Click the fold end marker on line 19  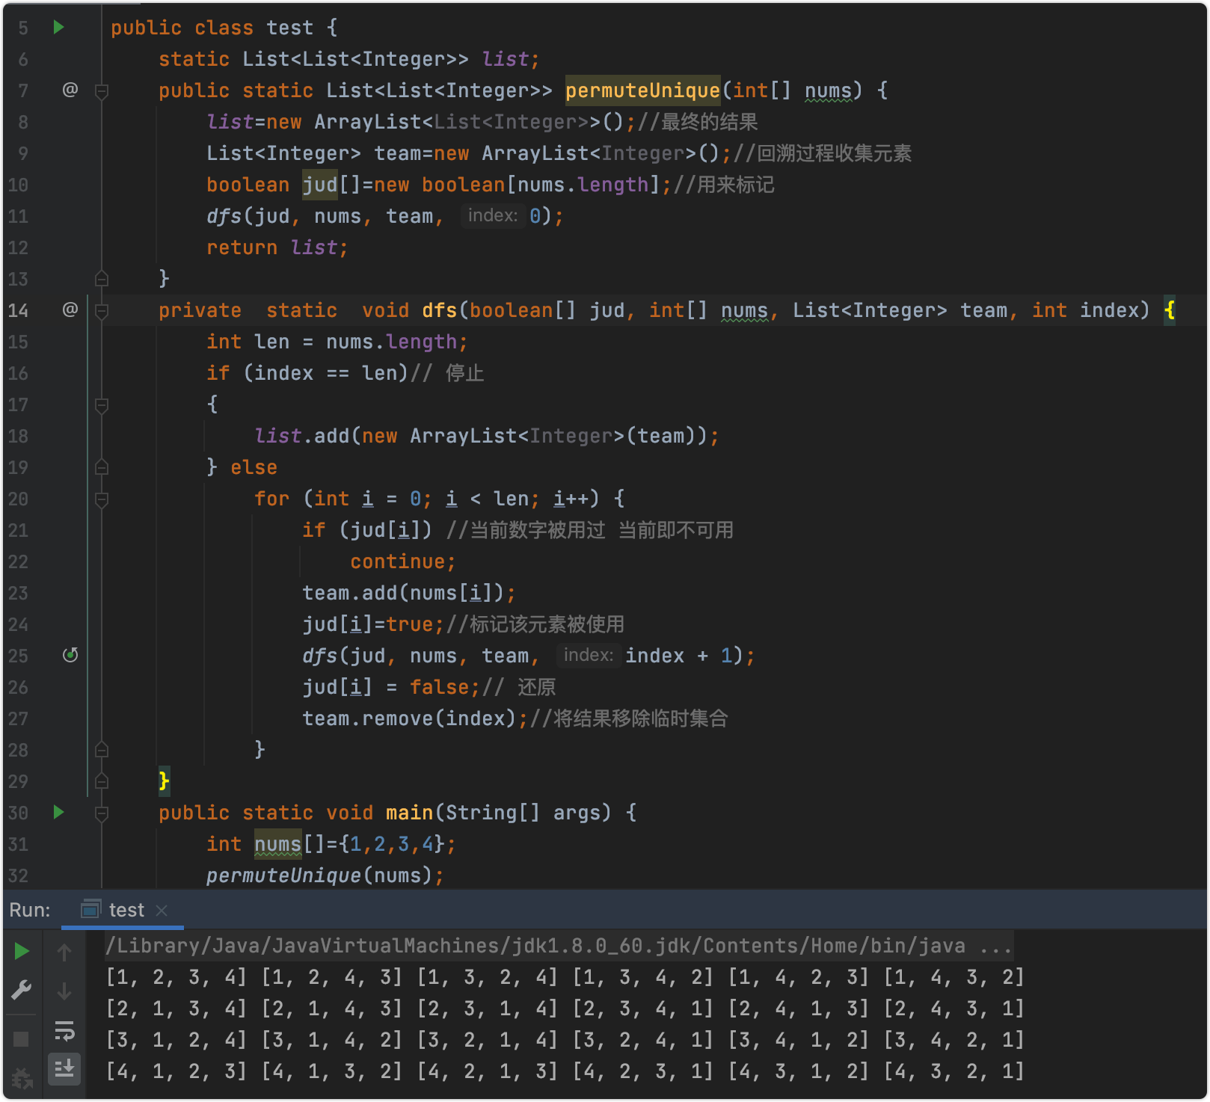[102, 467]
